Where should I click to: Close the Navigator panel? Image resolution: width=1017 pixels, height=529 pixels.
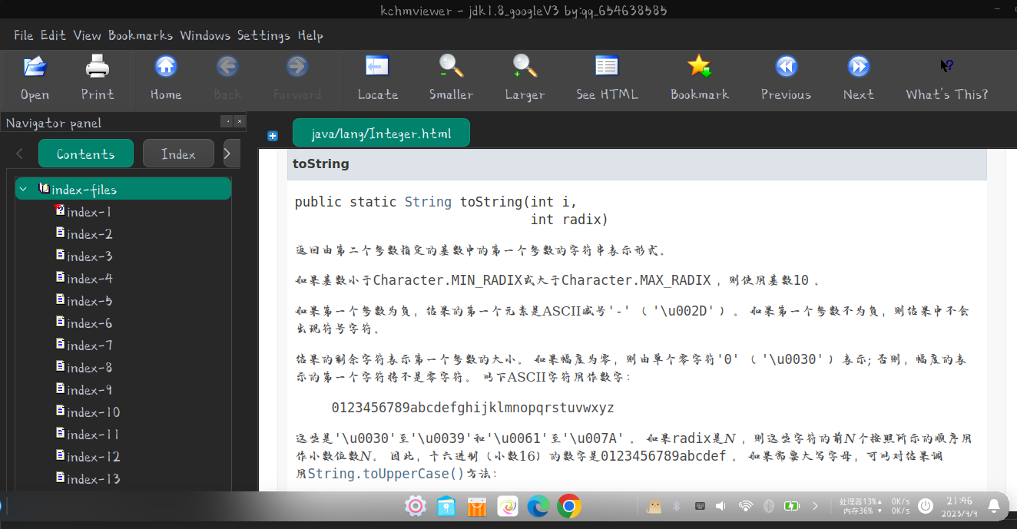[x=240, y=121]
